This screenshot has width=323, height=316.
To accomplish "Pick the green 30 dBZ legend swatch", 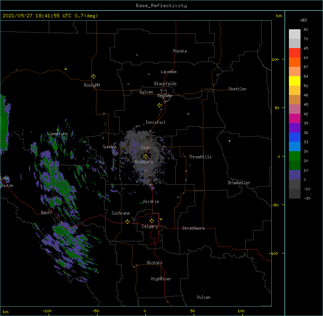I will point(295,156).
